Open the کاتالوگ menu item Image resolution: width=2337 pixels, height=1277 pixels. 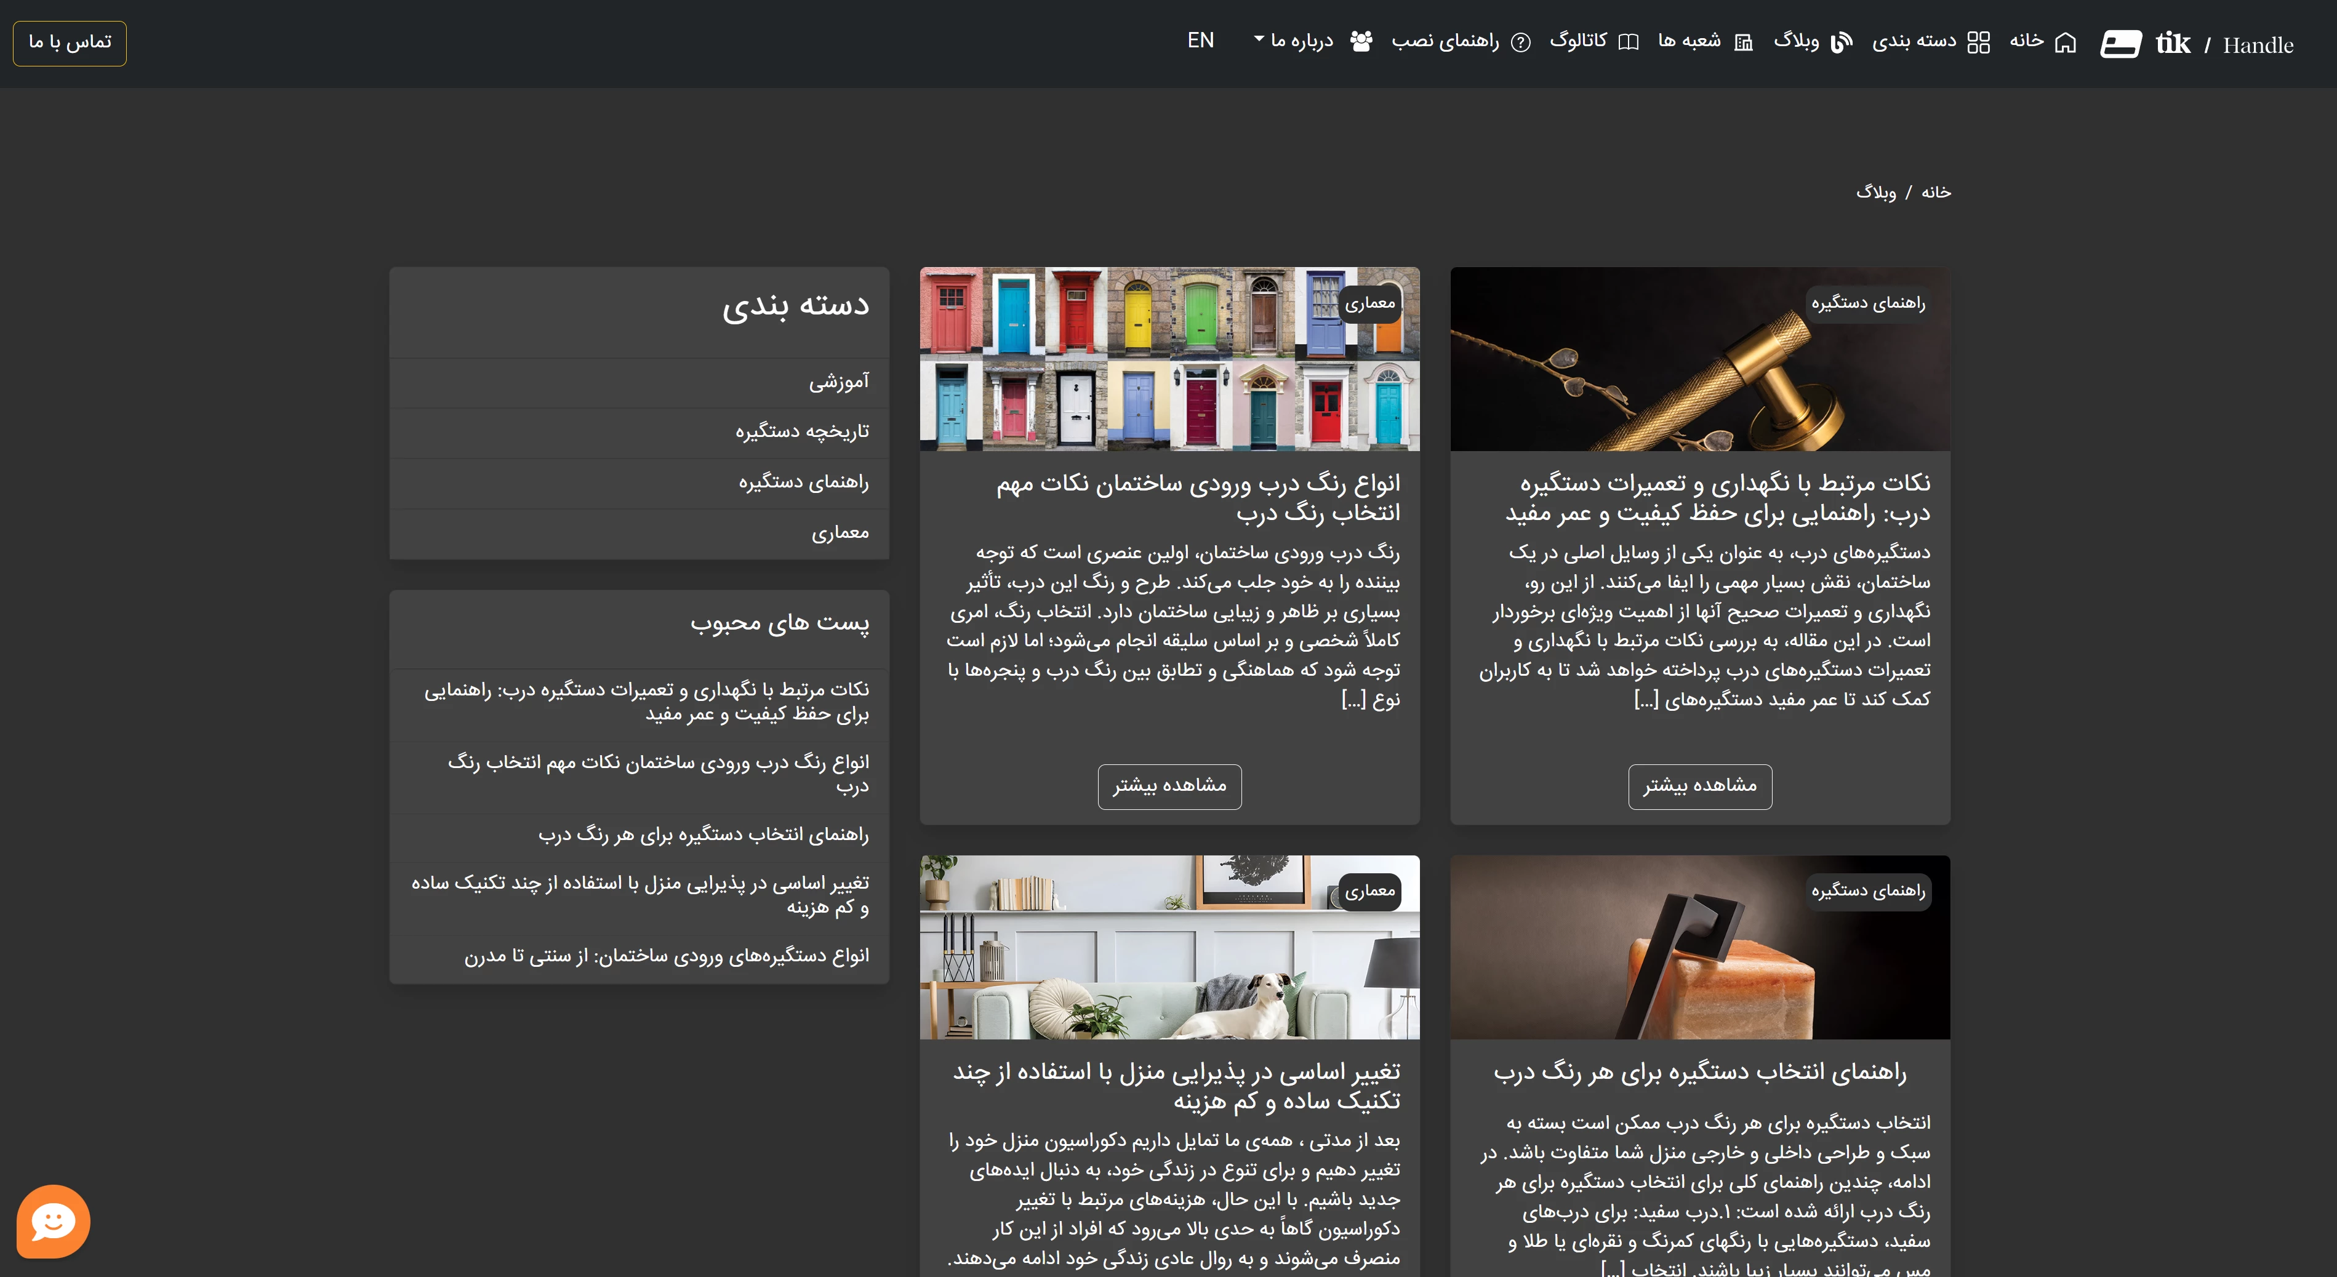coord(1579,41)
